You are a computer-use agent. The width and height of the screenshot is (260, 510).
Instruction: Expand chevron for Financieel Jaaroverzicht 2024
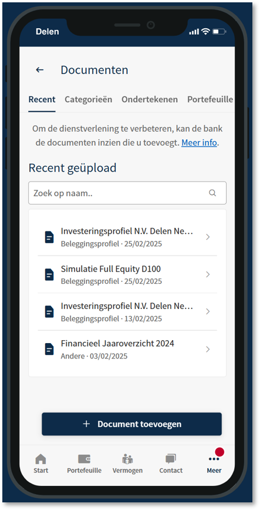pos(208,349)
